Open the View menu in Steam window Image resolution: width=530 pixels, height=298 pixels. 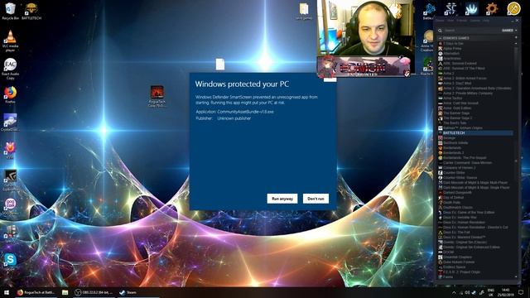click(x=450, y=21)
